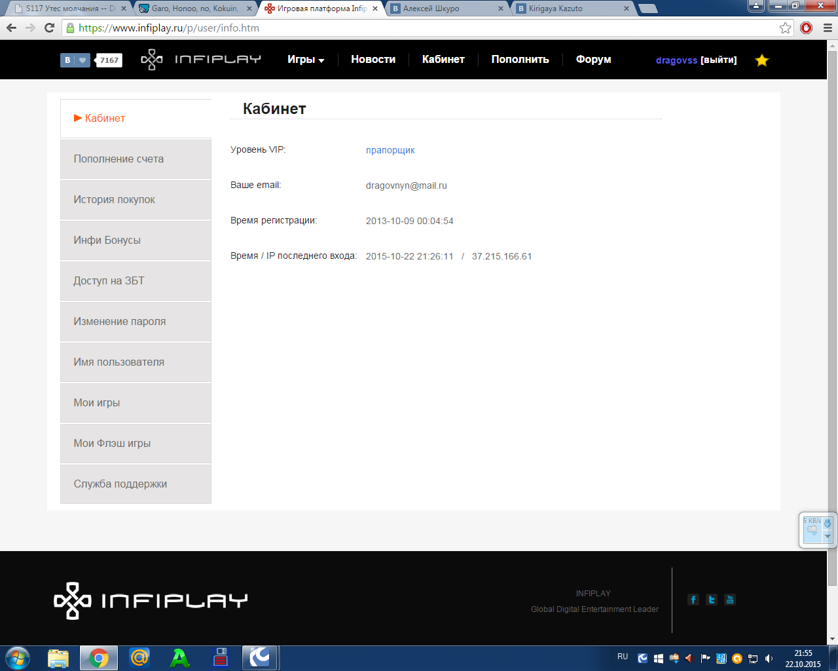Click the Chrome taskbar icon
The width and height of the screenshot is (838, 671).
[99, 658]
